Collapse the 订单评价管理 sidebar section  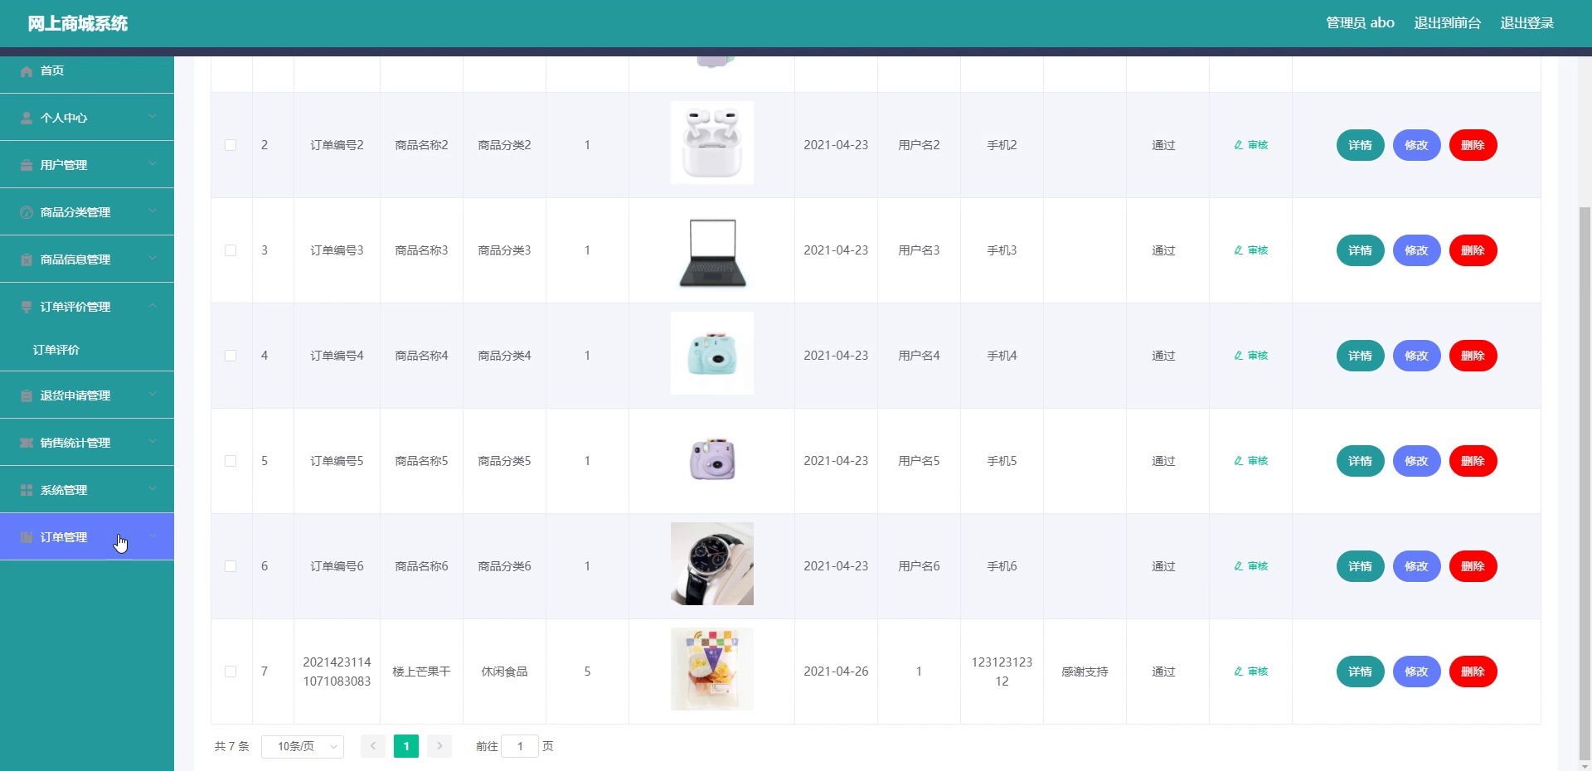pyautogui.click(x=87, y=307)
